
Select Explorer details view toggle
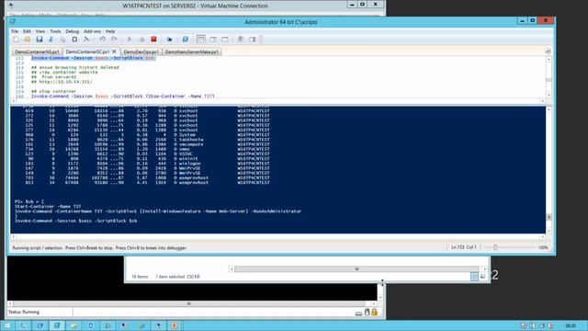[x=474, y=277]
